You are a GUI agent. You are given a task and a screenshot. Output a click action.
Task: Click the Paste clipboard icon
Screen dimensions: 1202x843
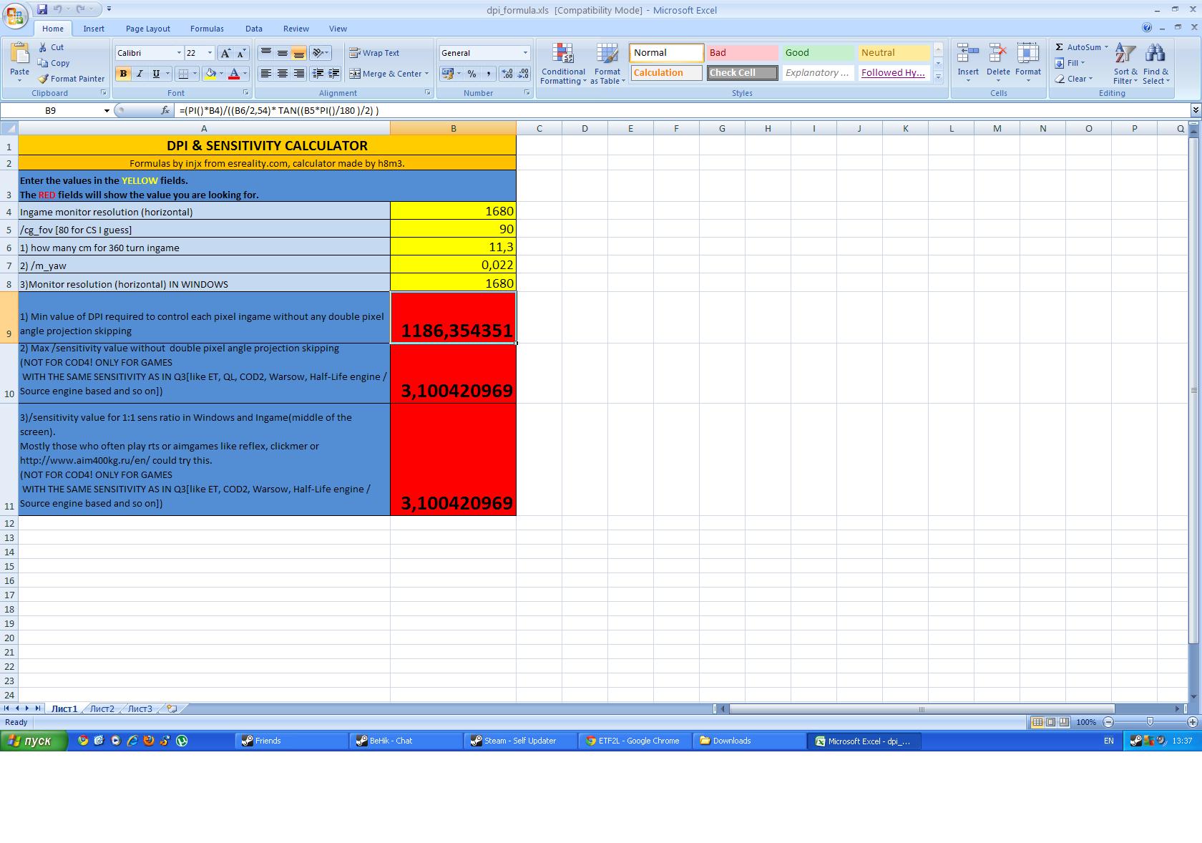[19, 54]
